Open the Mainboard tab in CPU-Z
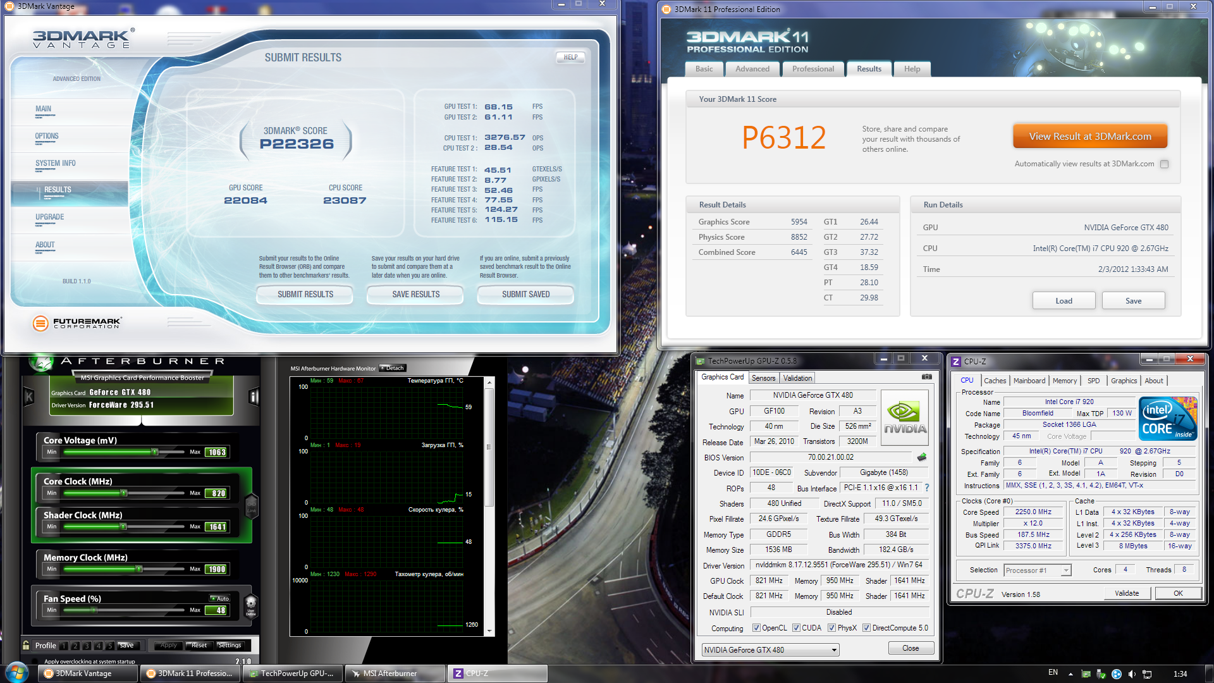 (x=1029, y=381)
